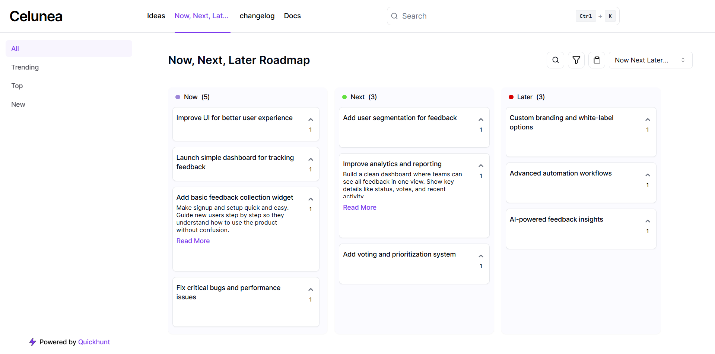Click the red dot beside Later
The height and width of the screenshot is (354, 715).
pos(511,97)
